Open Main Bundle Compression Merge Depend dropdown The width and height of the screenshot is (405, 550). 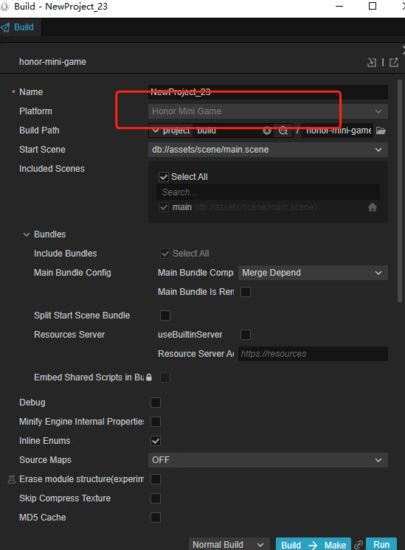[x=313, y=273]
